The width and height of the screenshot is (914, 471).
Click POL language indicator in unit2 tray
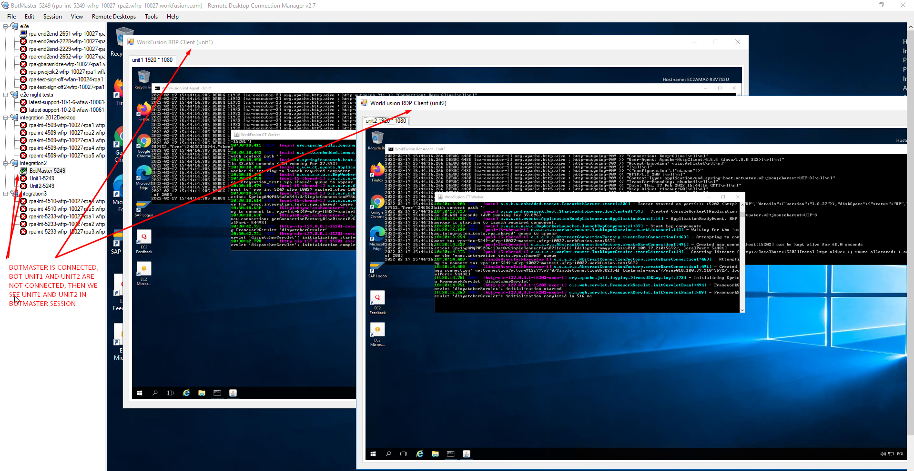click(x=900, y=454)
